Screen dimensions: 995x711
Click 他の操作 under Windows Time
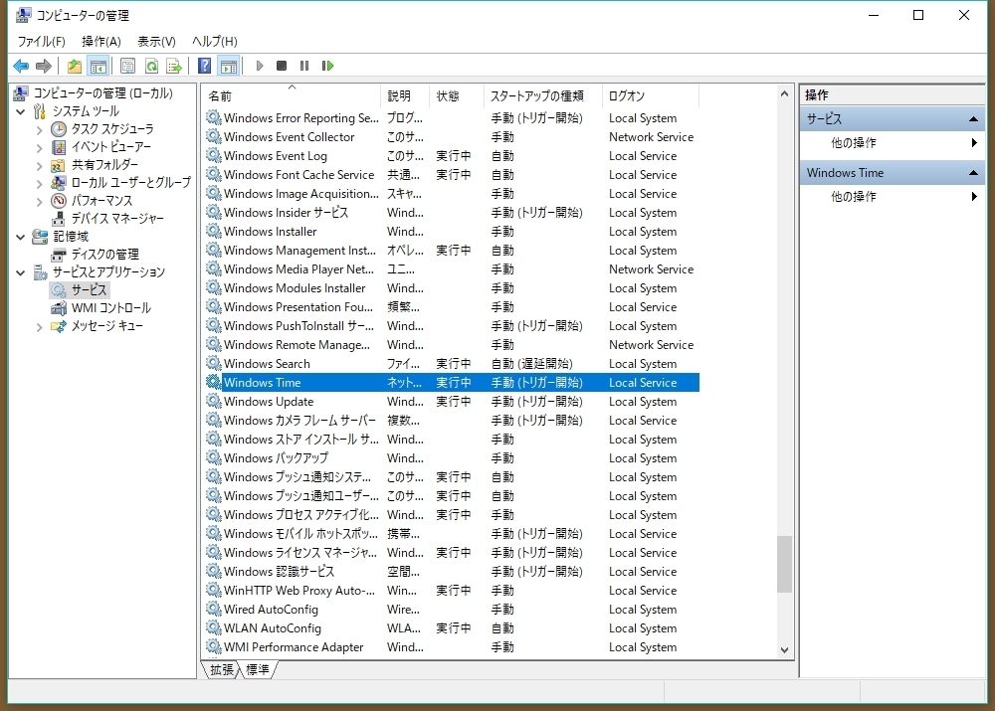coord(854,197)
